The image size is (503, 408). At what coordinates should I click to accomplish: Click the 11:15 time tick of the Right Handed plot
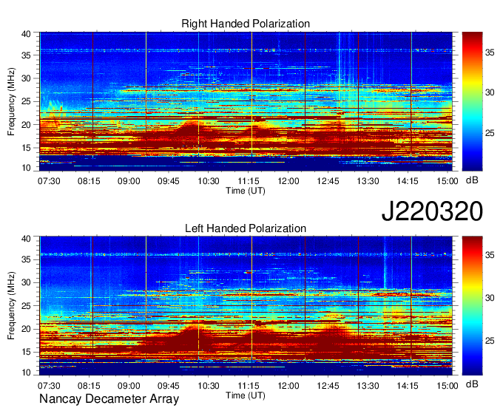pos(249,181)
